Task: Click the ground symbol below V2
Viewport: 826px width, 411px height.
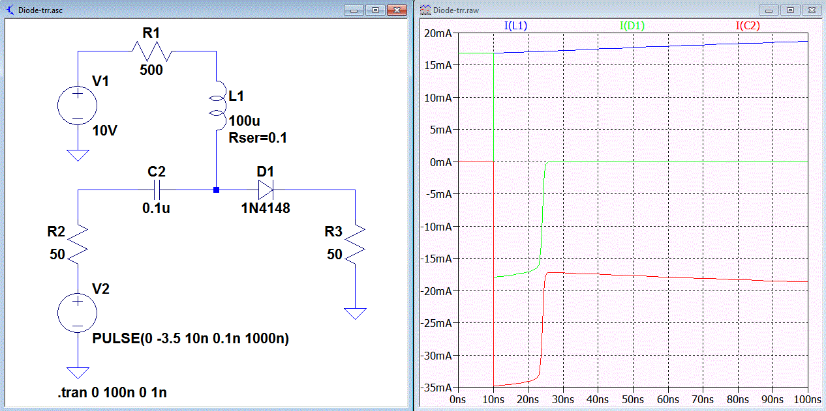Action: click(x=78, y=372)
